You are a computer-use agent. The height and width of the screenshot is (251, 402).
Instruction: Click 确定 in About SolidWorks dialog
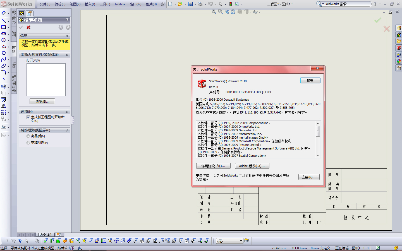click(x=310, y=81)
